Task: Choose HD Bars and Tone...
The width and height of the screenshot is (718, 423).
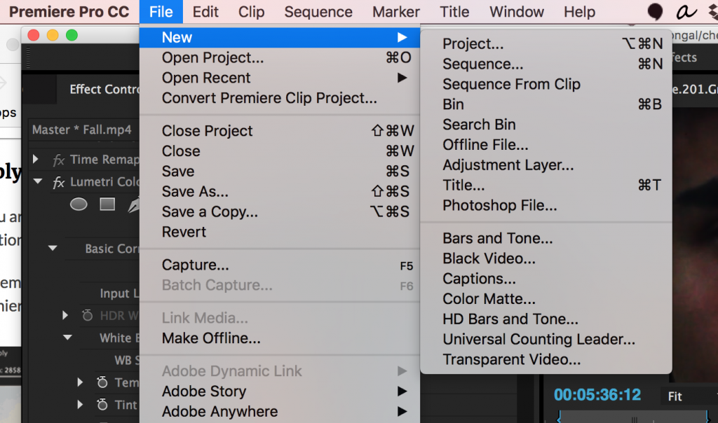Action: click(x=546, y=319)
